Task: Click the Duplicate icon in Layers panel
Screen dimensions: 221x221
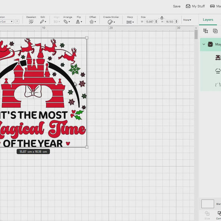Action: click(215, 31)
